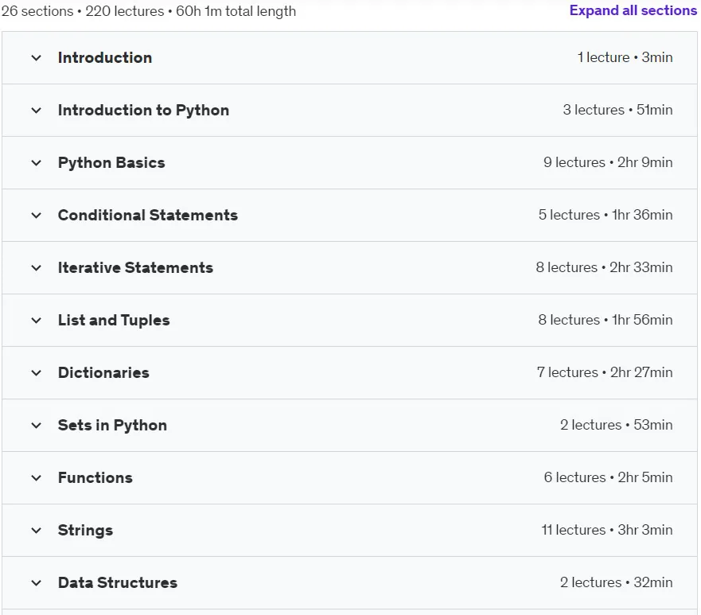Viewport: 701px width, 615px height.
Task: Open the Sets in Python chevron
Action: click(37, 426)
